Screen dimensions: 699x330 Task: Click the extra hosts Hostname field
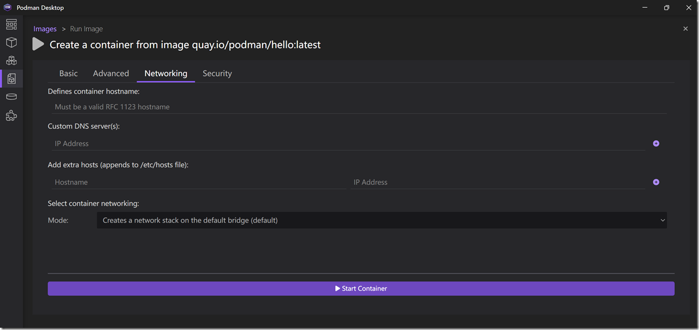click(197, 182)
